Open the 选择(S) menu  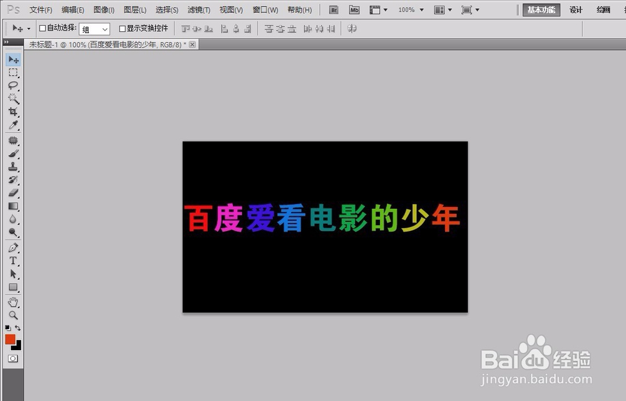(167, 10)
